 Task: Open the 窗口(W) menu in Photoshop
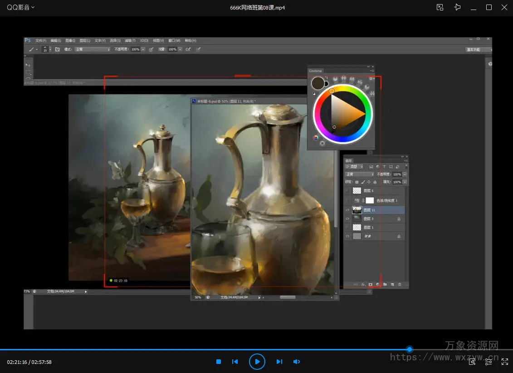[174, 40]
